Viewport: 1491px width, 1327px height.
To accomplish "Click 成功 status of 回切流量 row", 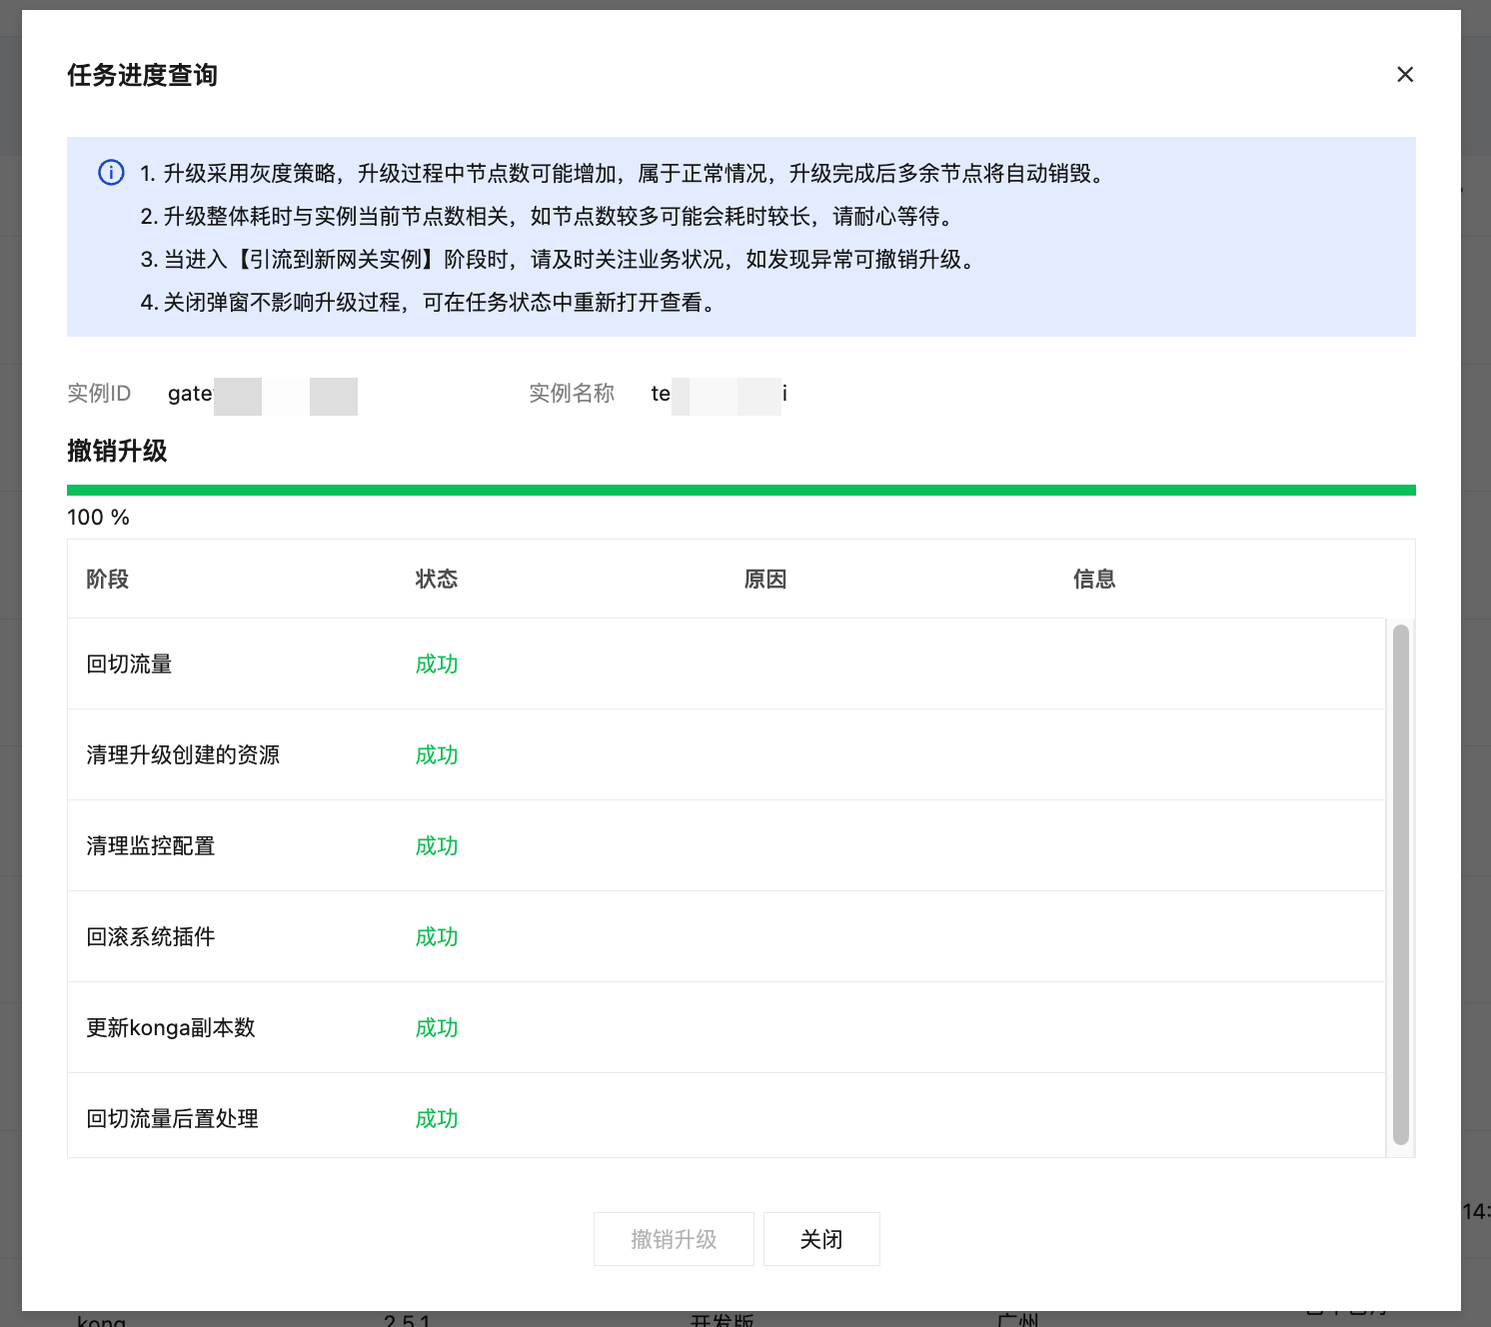I will (437, 664).
